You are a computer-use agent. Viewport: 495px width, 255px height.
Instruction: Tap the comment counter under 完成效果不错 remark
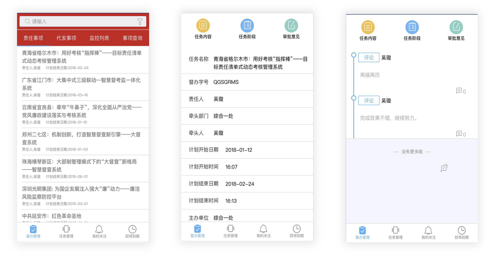click(x=460, y=134)
